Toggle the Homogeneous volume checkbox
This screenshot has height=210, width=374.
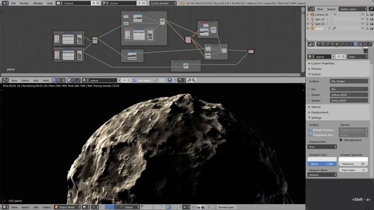341,140
